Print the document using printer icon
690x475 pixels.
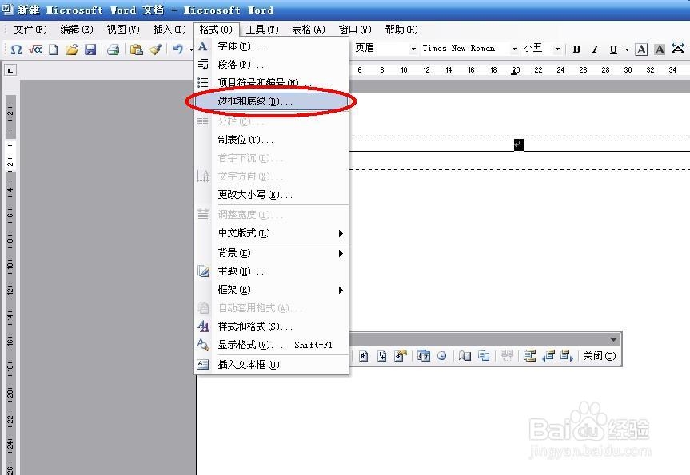pyautogui.click(x=113, y=49)
